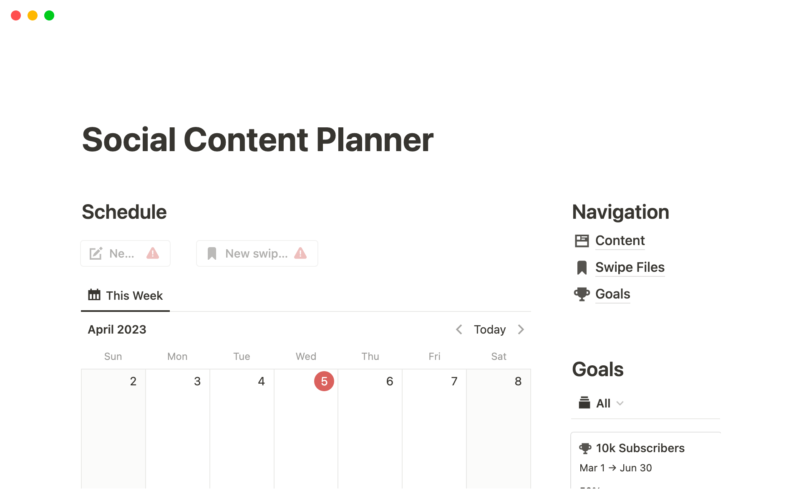Jump to Today in the calendar

[x=490, y=329]
